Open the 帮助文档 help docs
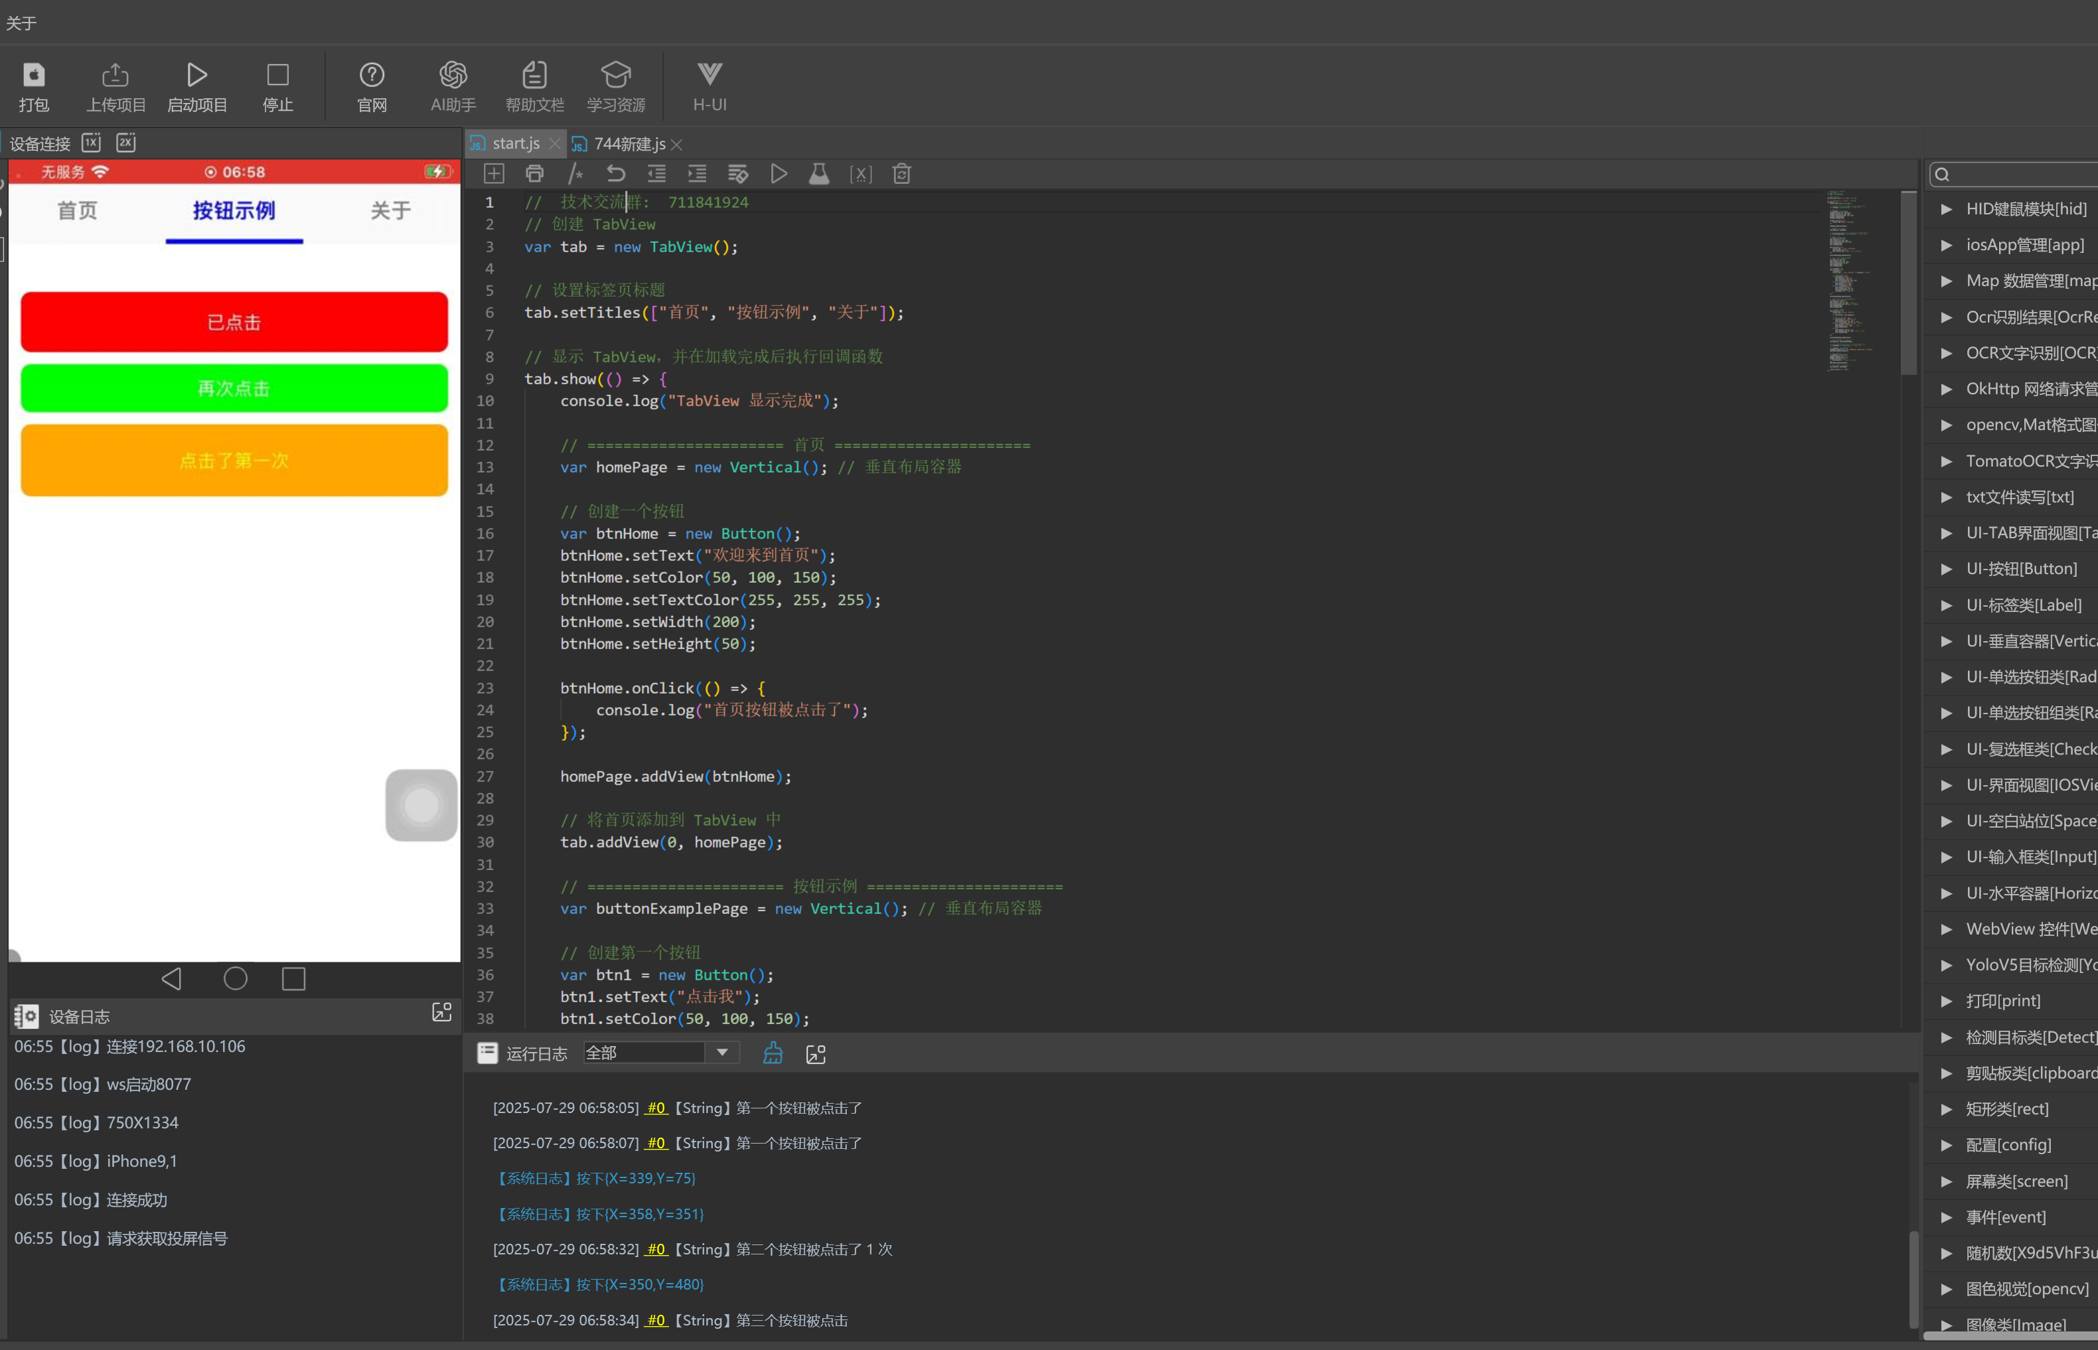 coord(534,87)
